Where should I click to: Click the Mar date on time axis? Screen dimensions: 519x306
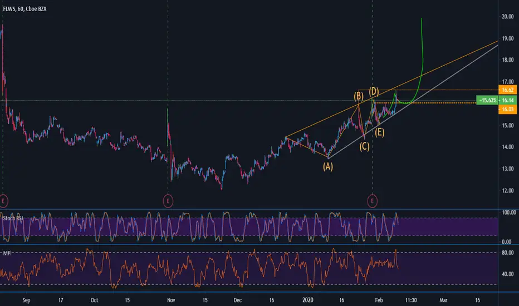tap(443, 300)
